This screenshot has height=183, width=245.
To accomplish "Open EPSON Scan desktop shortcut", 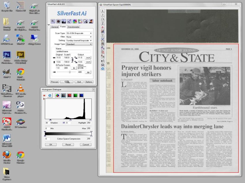I will tap(7, 40).
